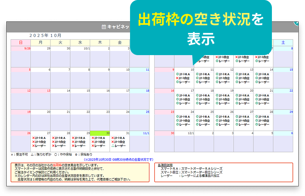The width and height of the screenshot is (305, 196).
Task: Click the スマート自立 label on November 17
Action: click(x=184, y=99)
